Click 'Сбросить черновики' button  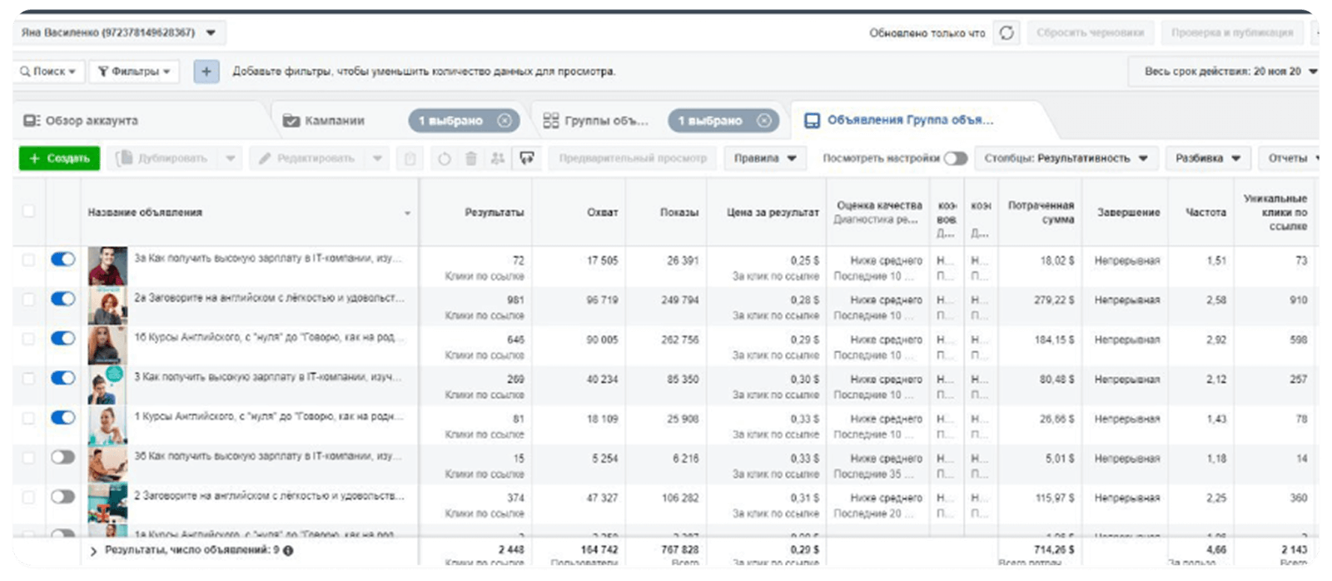pyautogui.click(x=1090, y=32)
